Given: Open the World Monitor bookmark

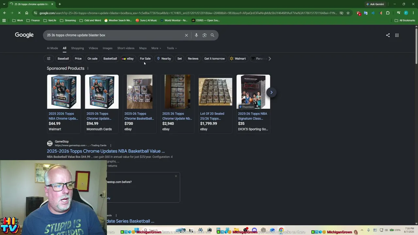Looking at the screenshot, I should [x=174, y=20].
